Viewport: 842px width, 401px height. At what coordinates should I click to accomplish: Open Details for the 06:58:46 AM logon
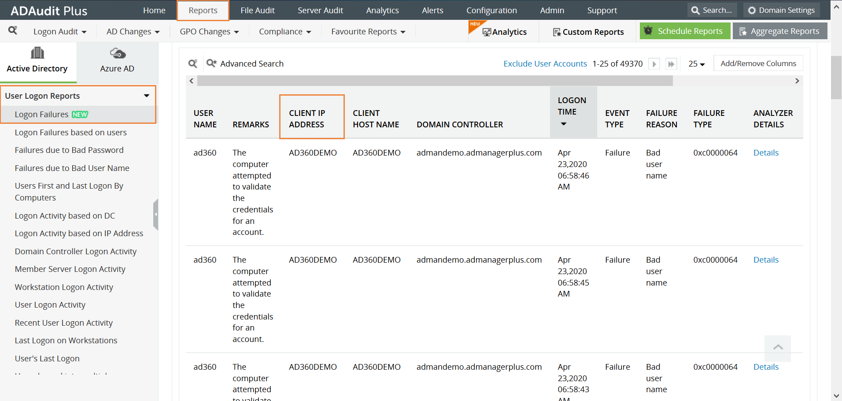766,153
